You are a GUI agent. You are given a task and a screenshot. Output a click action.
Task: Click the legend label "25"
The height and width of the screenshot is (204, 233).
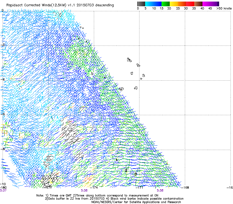(x=178, y=8)
